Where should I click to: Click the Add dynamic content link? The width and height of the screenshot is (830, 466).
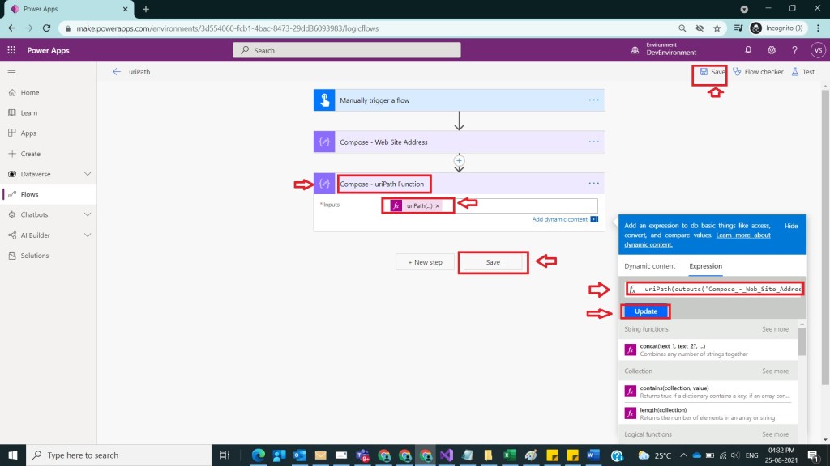tap(560, 219)
